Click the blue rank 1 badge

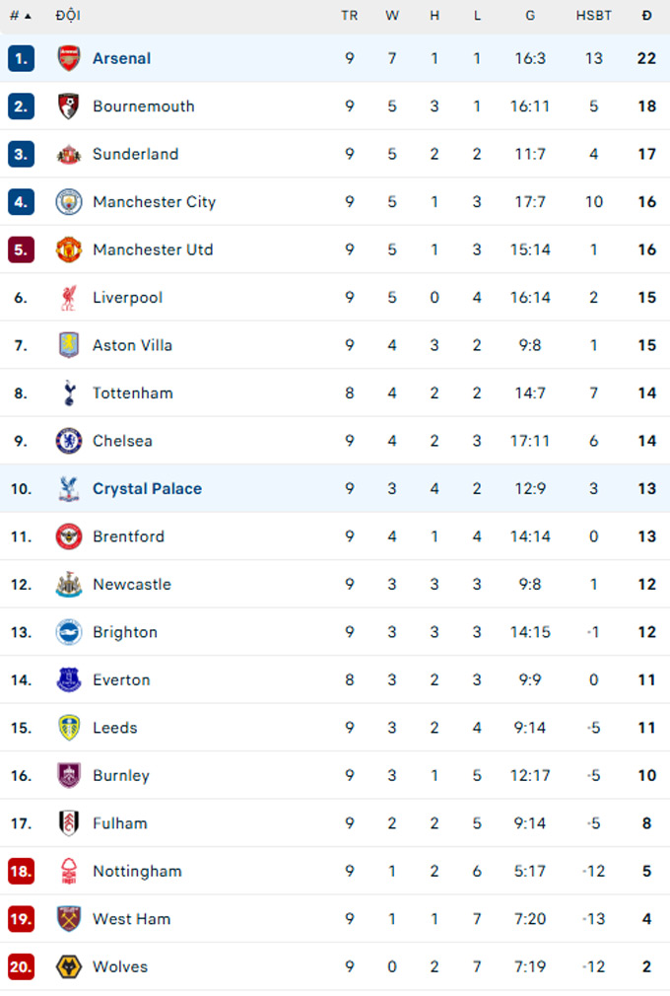(21, 58)
